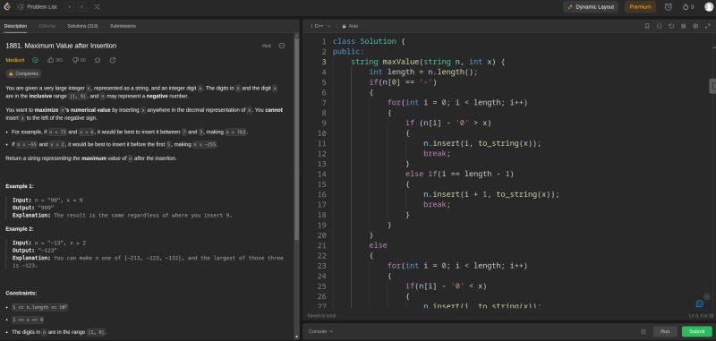Click the Run button
The image size is (716, 341).
coord(665,331)
